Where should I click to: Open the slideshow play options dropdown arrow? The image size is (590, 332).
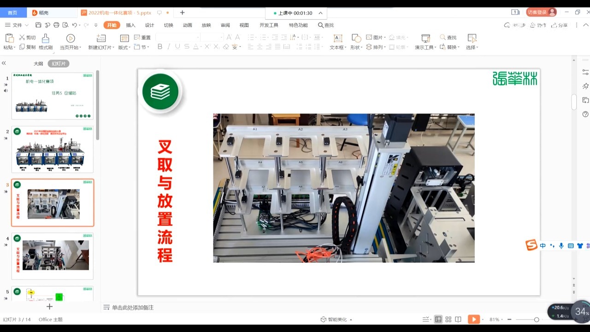[x=483, y=319]
